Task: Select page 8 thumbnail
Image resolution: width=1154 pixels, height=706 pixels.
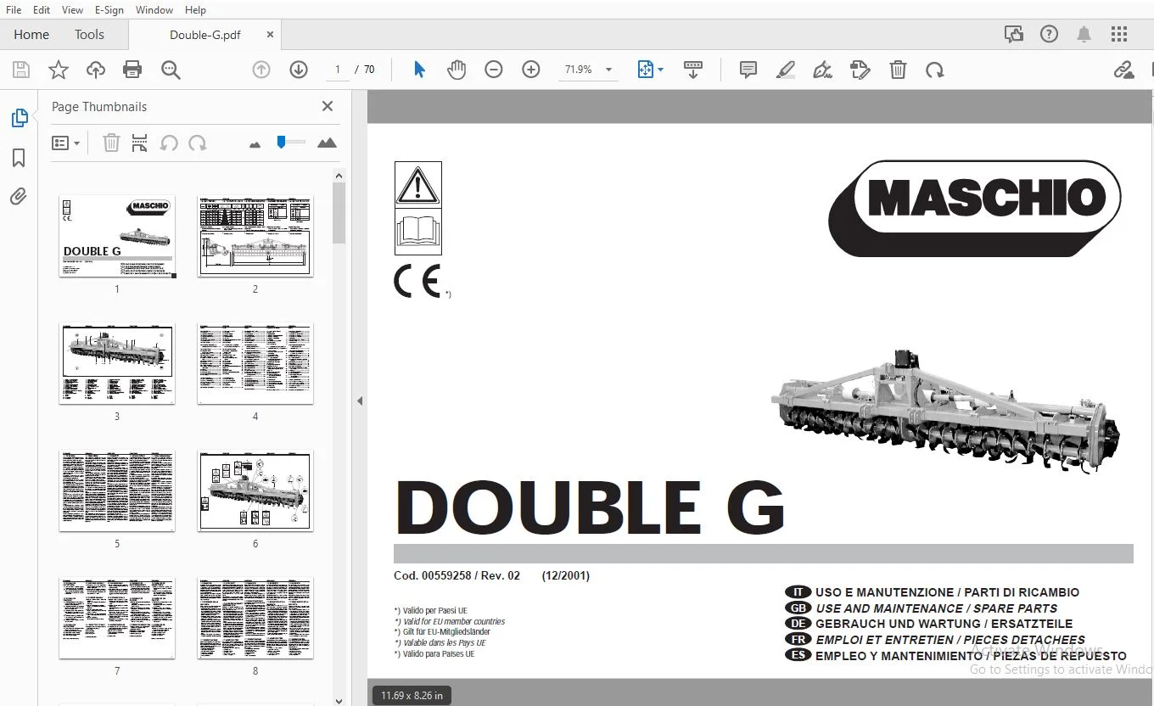Action: click(255, 618)
